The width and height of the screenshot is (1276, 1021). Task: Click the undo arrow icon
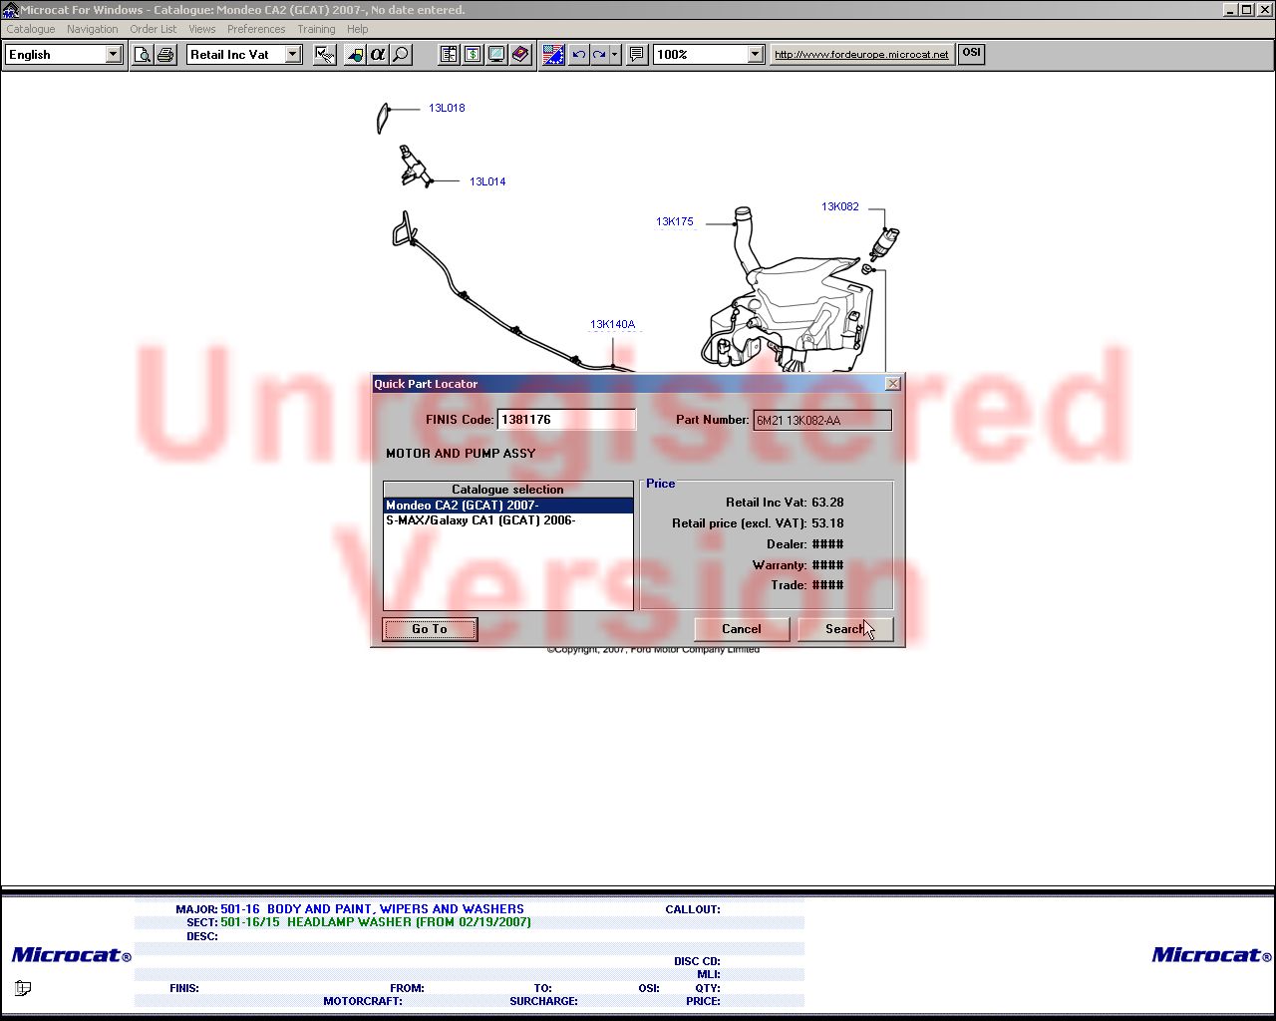[x=578, y=55]
